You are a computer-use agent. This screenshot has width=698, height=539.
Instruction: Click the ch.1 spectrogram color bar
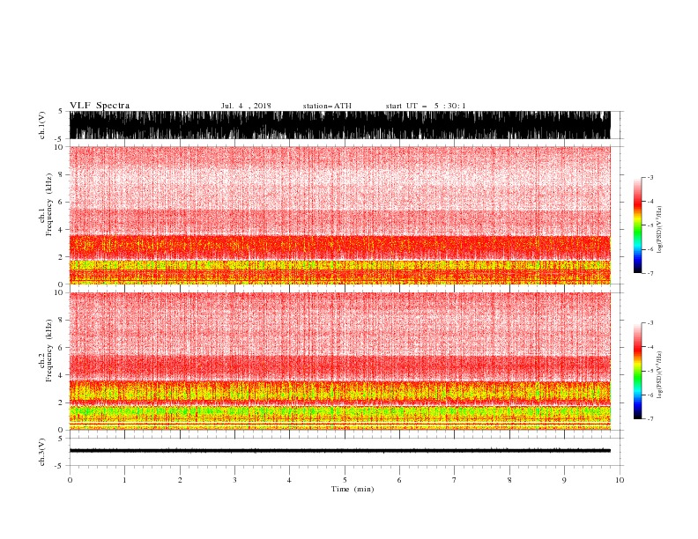[x=637, y=225]
